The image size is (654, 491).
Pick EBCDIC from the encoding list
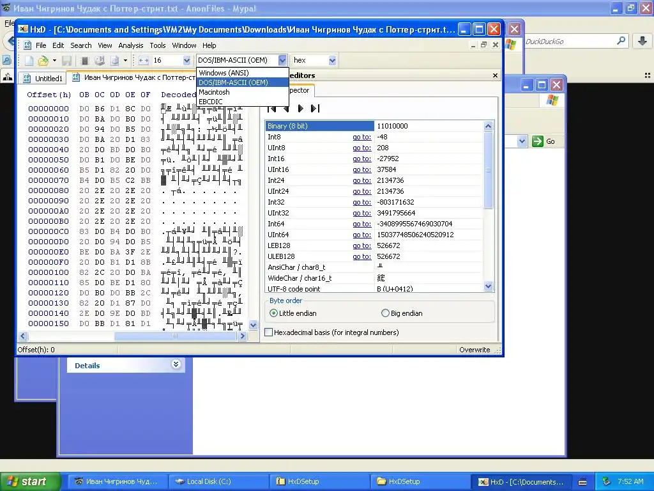(243, 102)
